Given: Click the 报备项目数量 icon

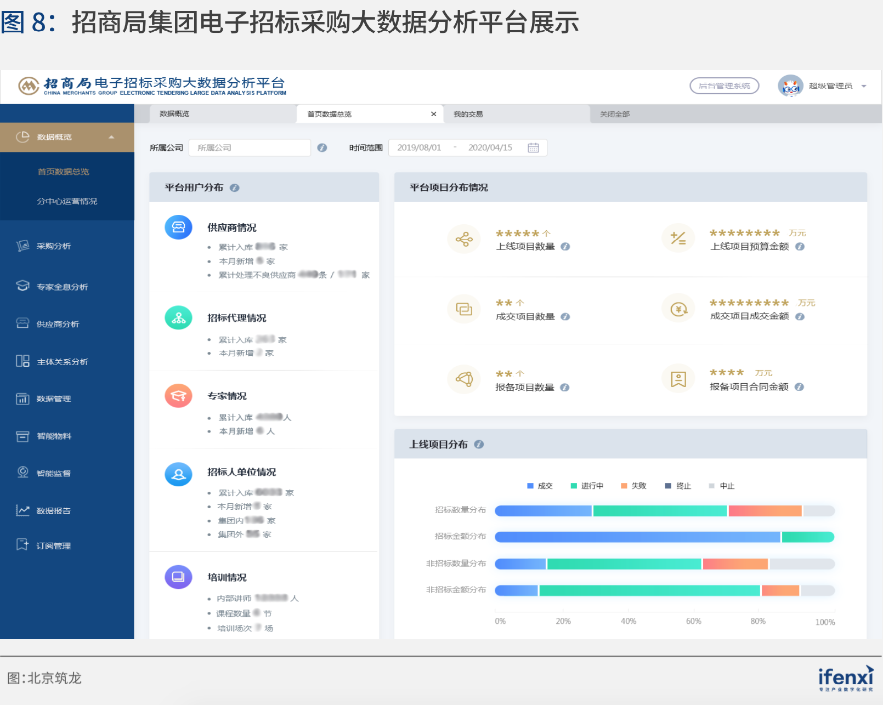Looking at the screenshot, I should pos(464,379).
